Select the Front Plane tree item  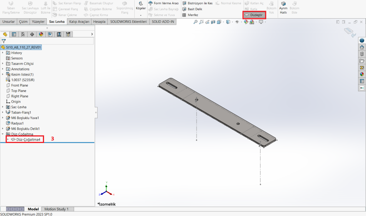coord(19,85)
